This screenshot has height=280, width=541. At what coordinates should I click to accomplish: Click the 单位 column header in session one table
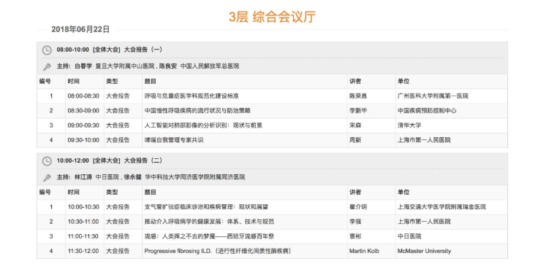click(404, 81)
